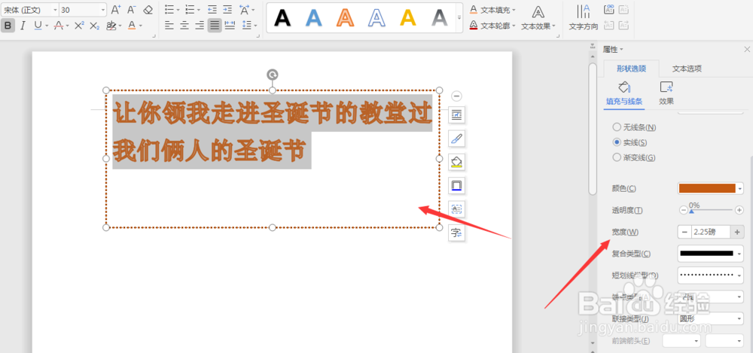Open the 填充与线条 section
The width and height of the screenshot is (753, 353).
click(x=623, y=93)
